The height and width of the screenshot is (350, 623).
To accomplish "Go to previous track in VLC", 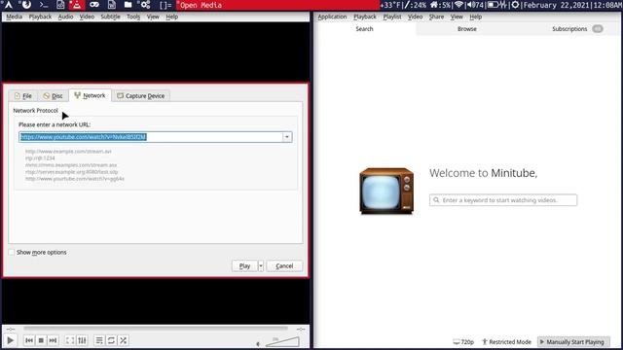I will coord(29,340).
